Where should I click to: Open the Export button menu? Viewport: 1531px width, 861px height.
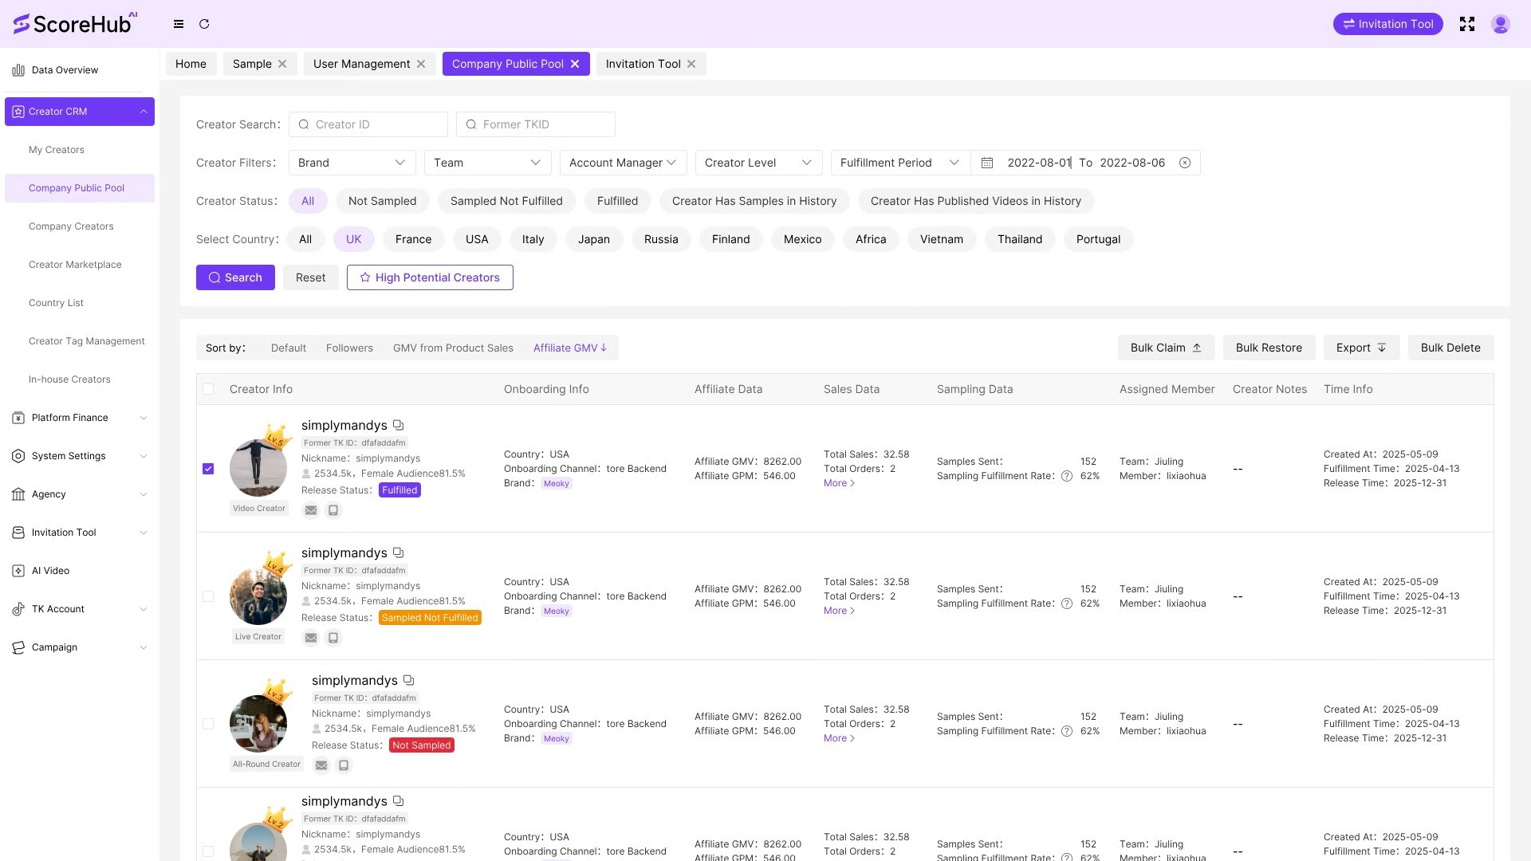[1361, 348]
